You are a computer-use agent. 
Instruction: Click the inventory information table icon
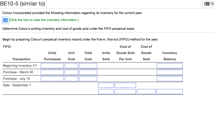coord(5,20)
